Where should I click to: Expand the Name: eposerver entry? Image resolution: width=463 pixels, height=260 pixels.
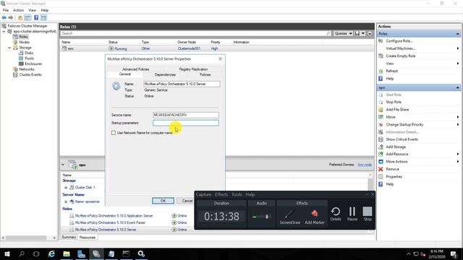coord(66,201)
